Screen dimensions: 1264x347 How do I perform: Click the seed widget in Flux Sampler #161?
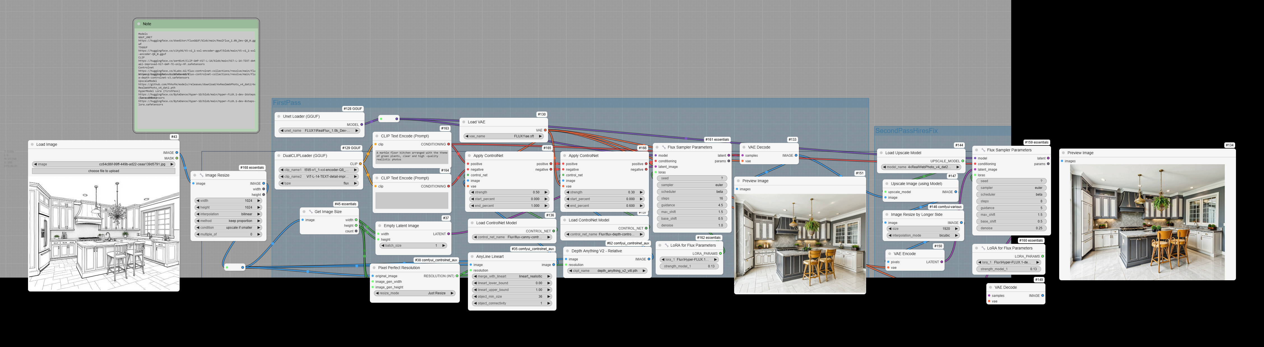[x=692, y=178]
